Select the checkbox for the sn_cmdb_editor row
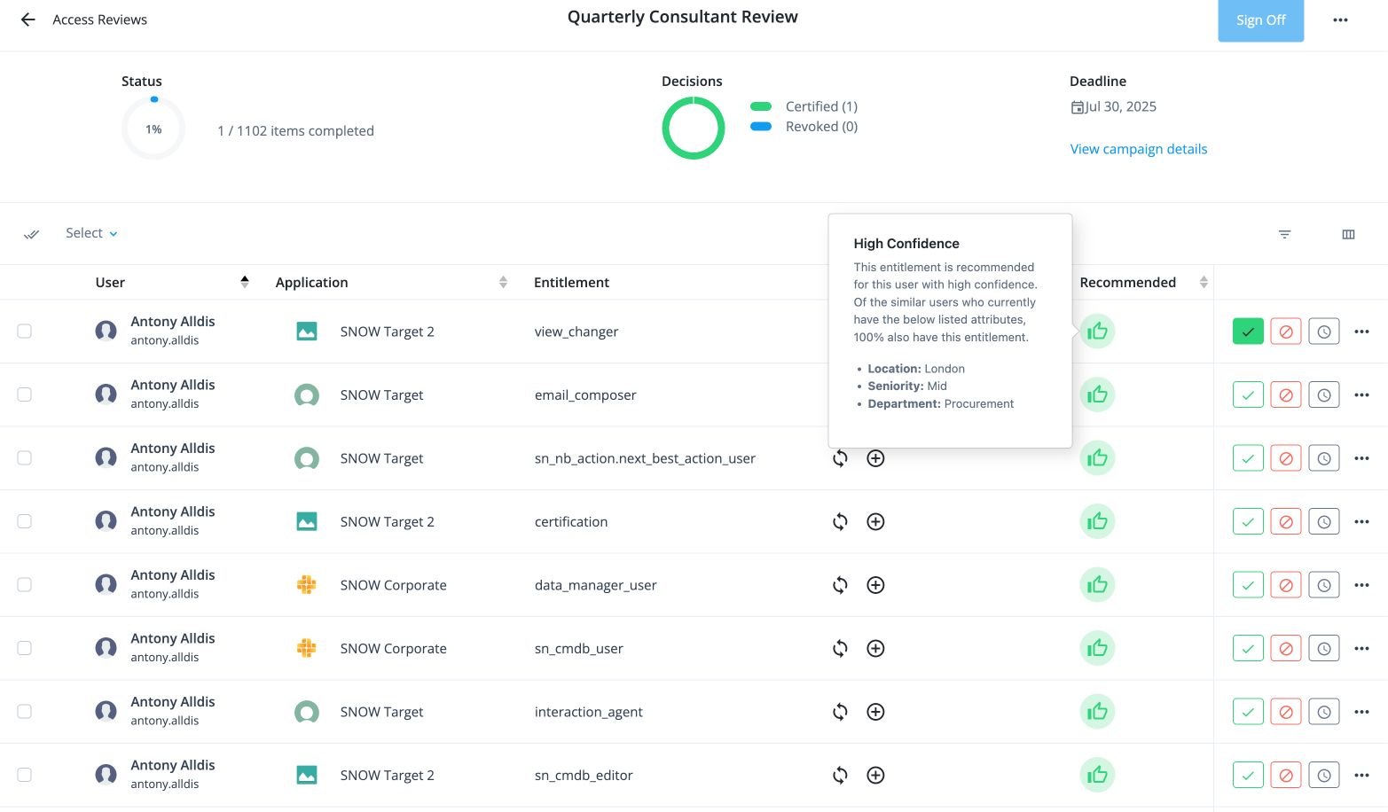Viewport: 1388px width, 812px height. coord(24,775)
